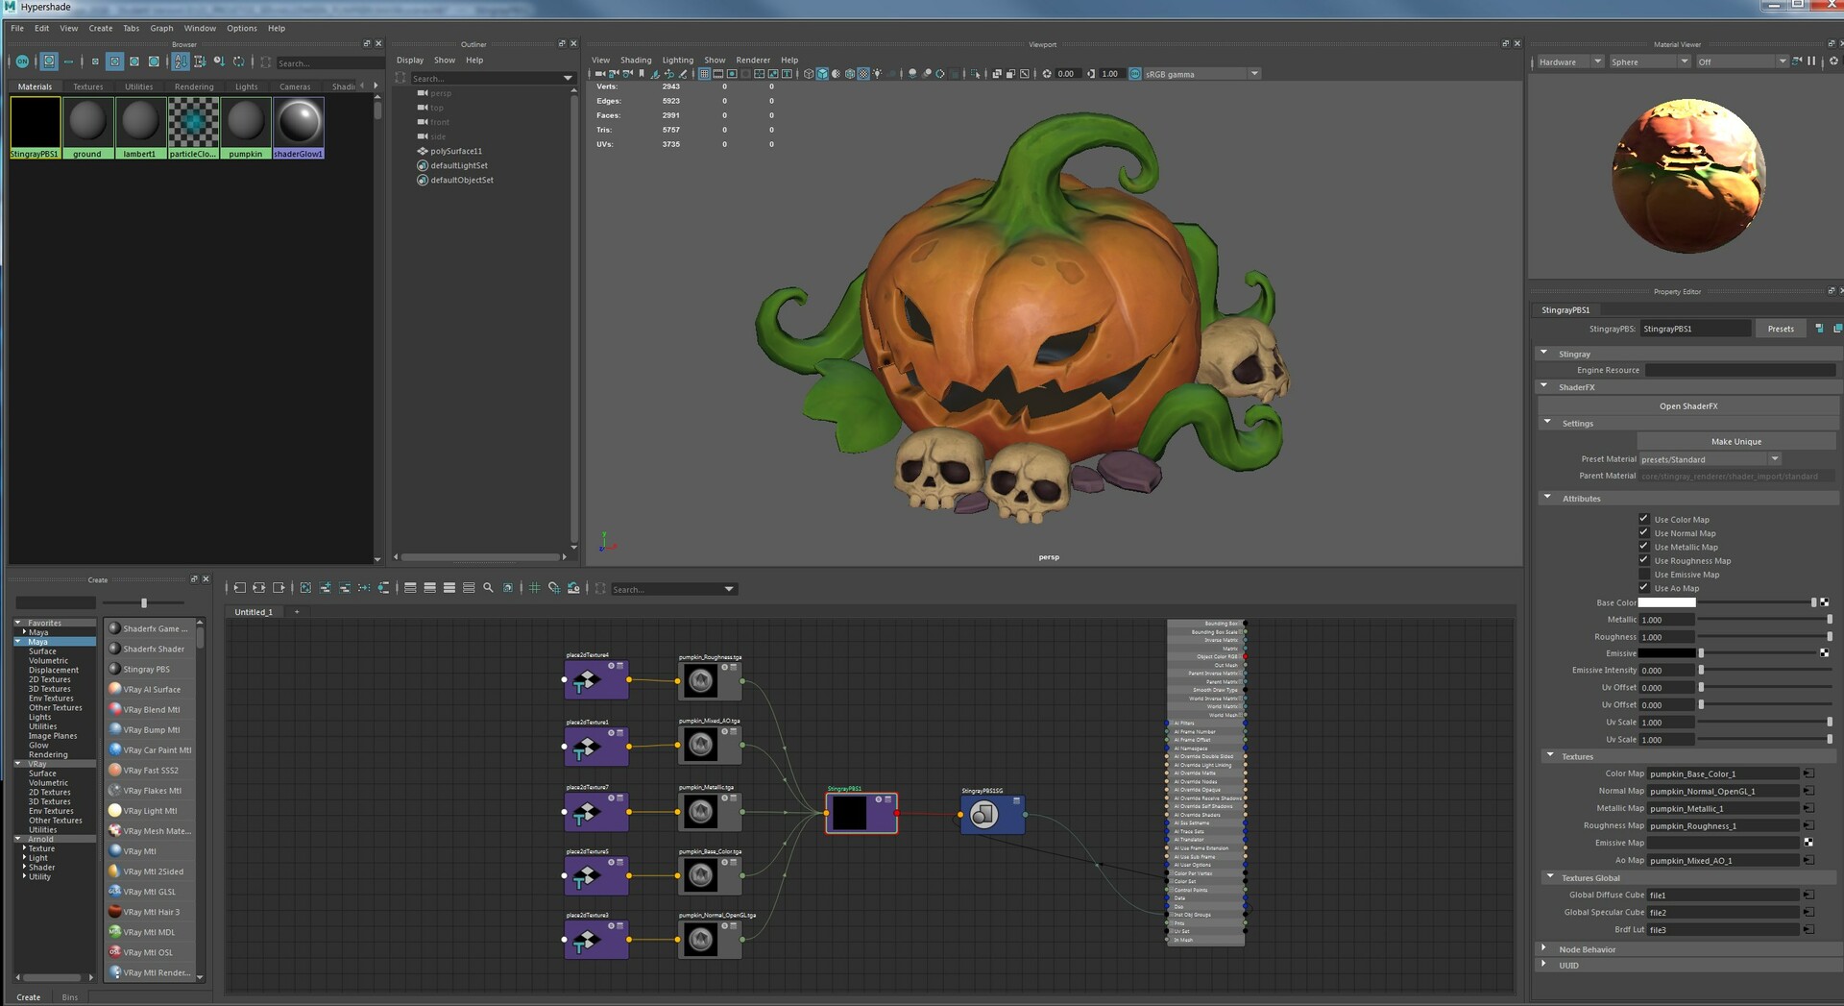Toggle Use Normal Map checkbox

1643,532
